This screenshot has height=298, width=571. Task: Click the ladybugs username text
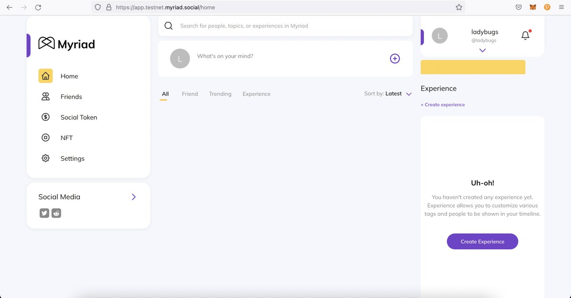pyautogui.click(x=485, y=32)
